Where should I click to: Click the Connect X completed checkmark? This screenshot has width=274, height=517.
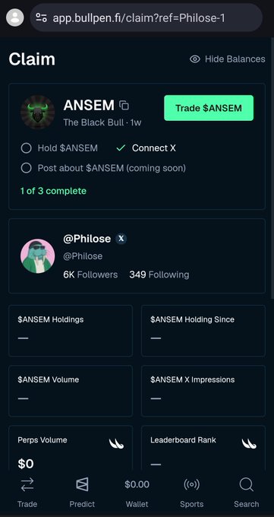click(x=121, y=148)
